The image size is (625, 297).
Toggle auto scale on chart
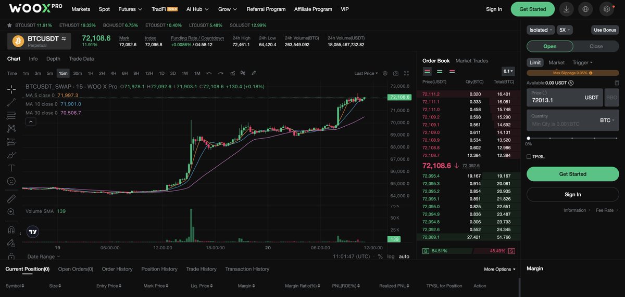pos(404,256)
